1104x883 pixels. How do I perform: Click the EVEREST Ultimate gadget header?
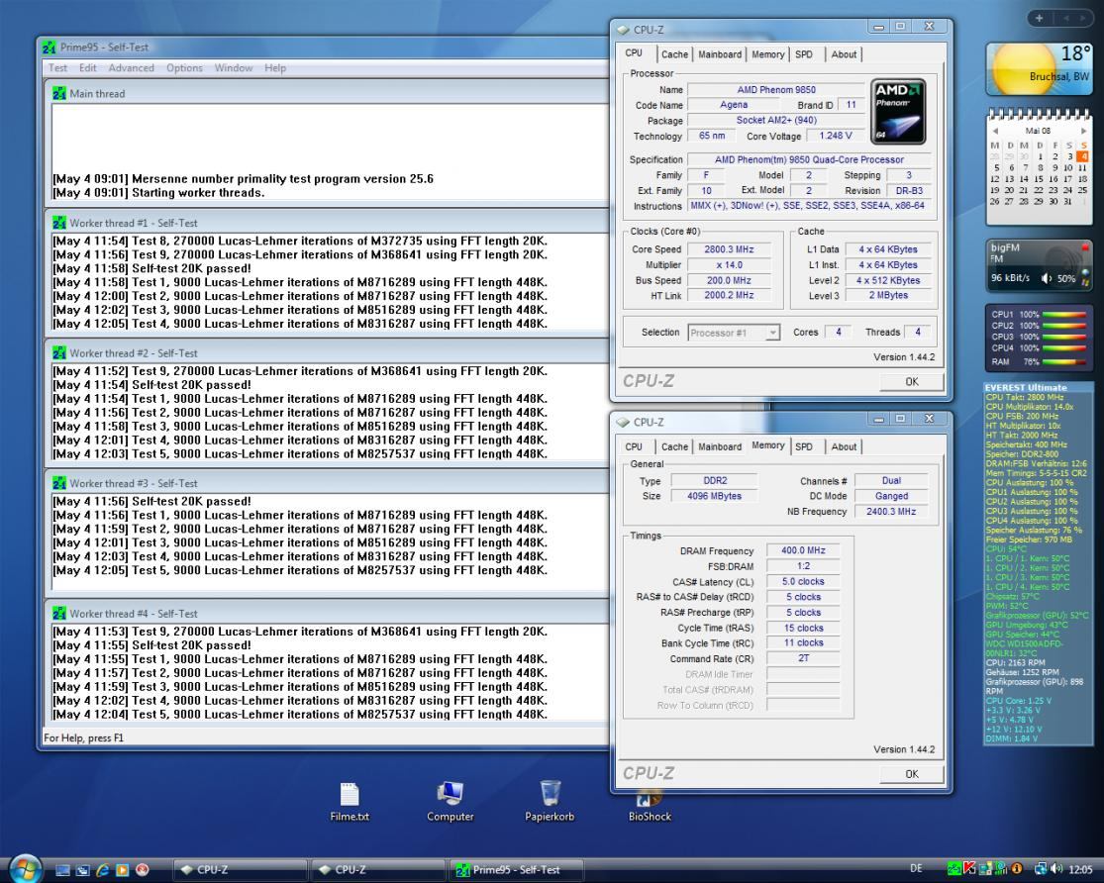coord(1038,387)
